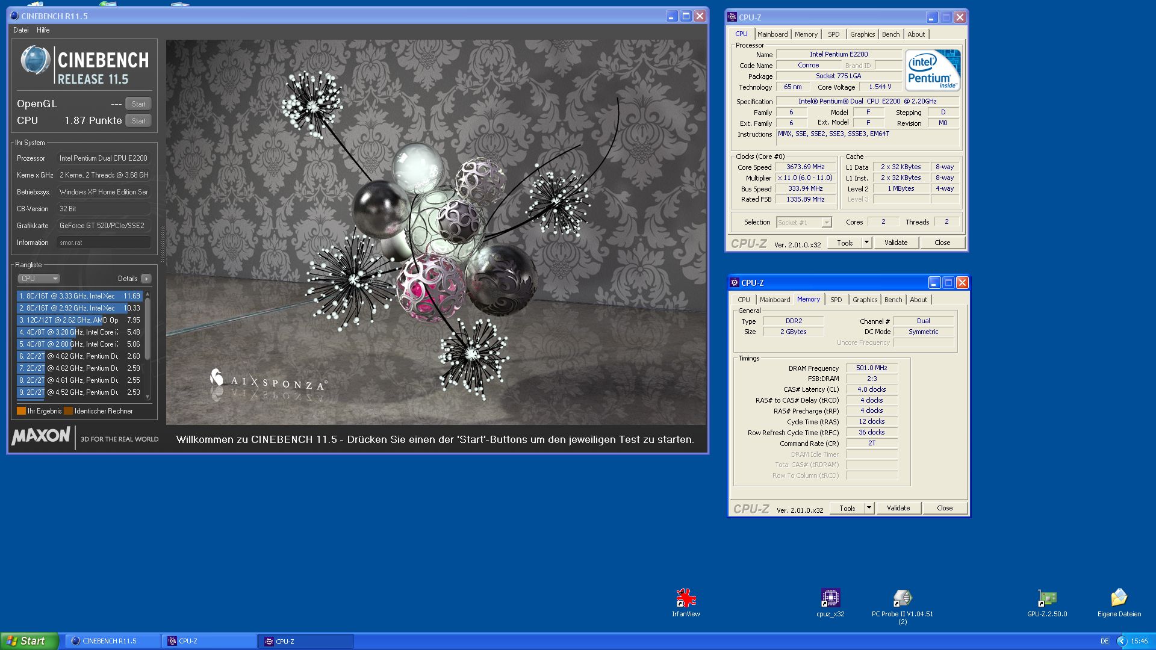Select ranking row 9. 2C/2T @ 4.52 GHz
1156x650 pixels.
(79, 392)
